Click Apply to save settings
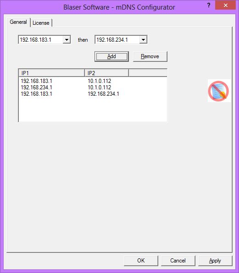Viewport: 239px width, 273px height. [215, 261]
